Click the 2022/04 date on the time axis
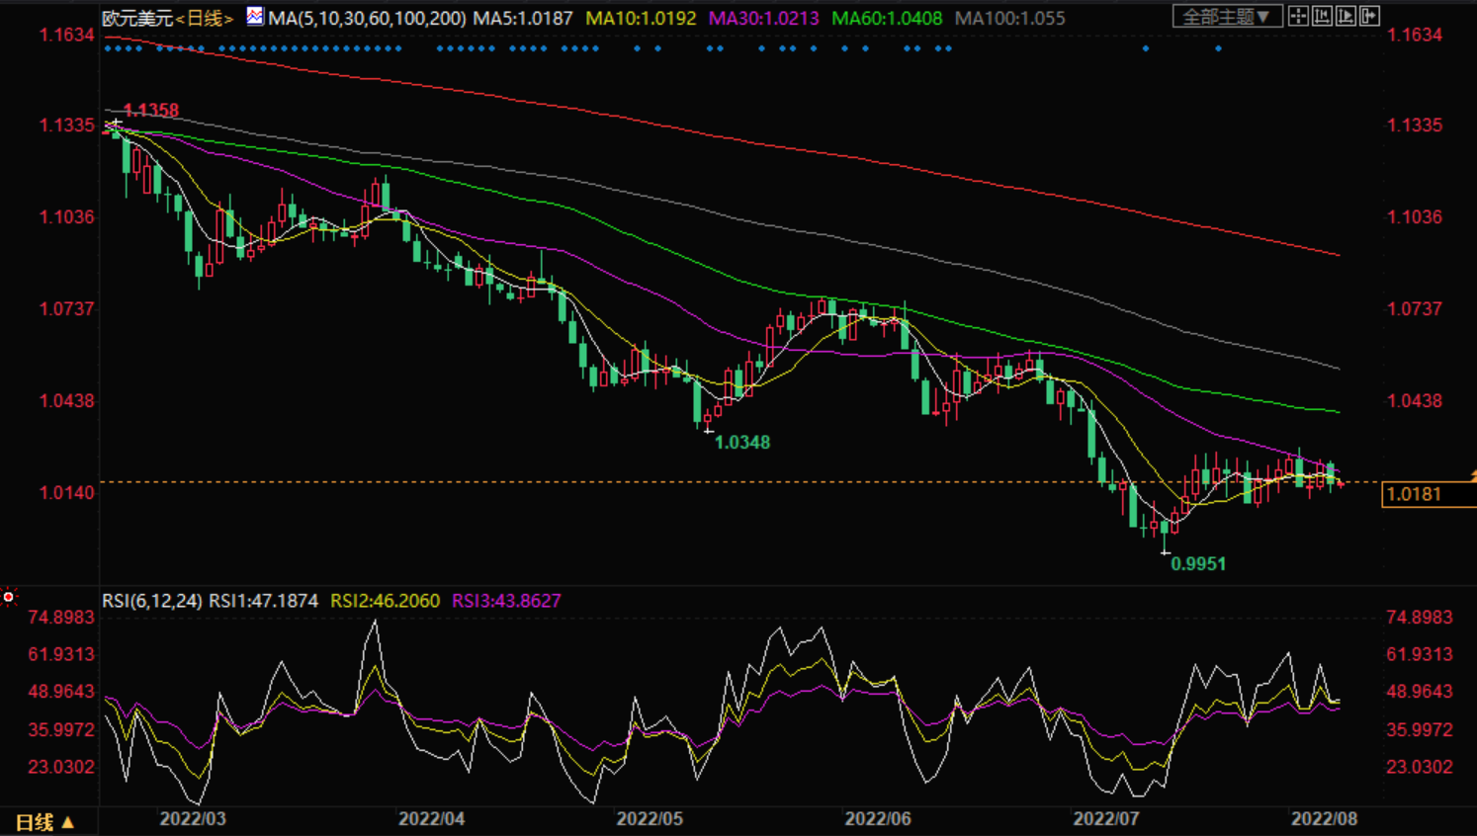 coord(432,818)
